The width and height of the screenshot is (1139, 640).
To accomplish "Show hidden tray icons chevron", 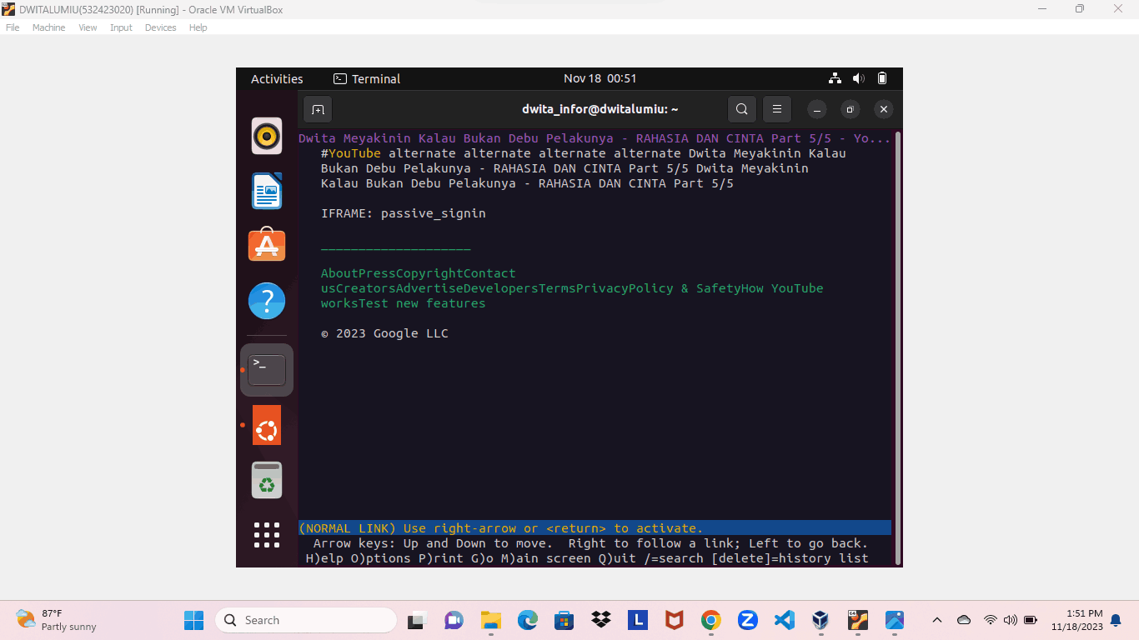I will coord(937,620).
